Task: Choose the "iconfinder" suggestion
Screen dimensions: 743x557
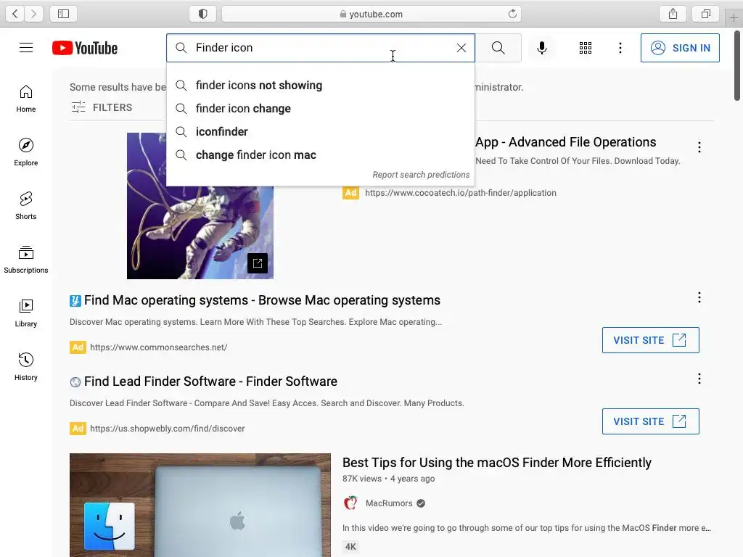Action: (320, 132)
